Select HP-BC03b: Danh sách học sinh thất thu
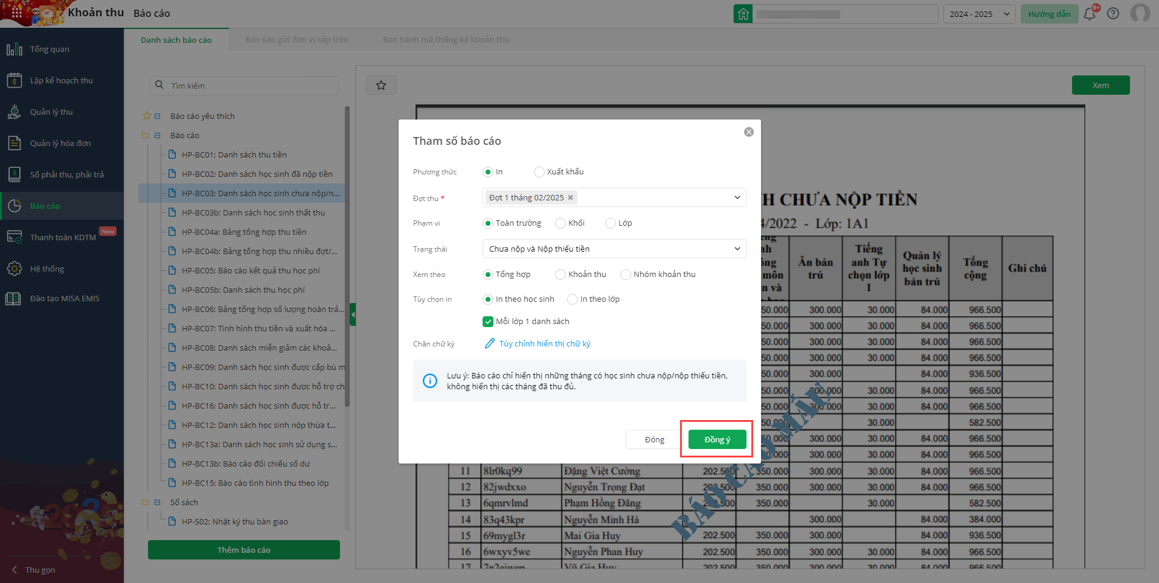 (253, 212)
